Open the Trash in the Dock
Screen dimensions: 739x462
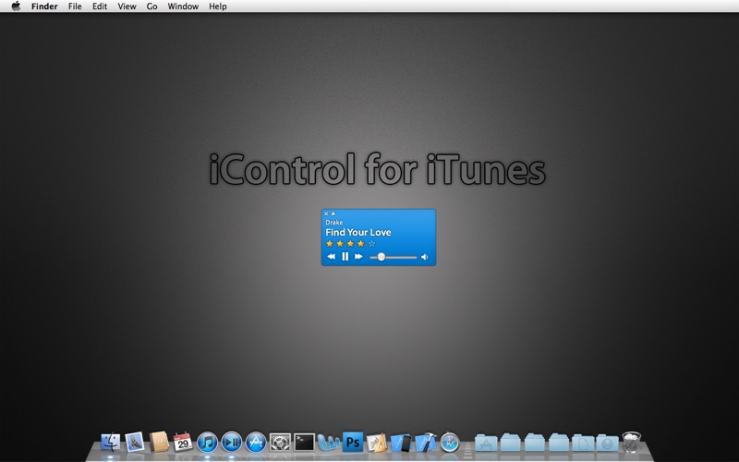[632, 443]
